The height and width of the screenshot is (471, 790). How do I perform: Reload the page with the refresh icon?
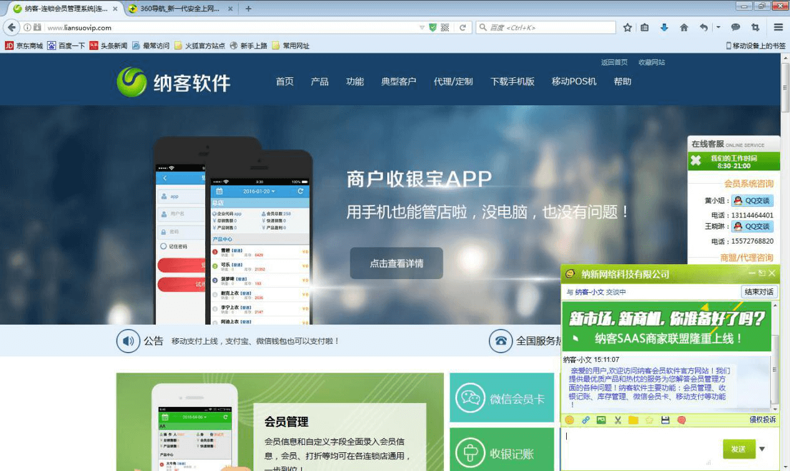[463, 27]
